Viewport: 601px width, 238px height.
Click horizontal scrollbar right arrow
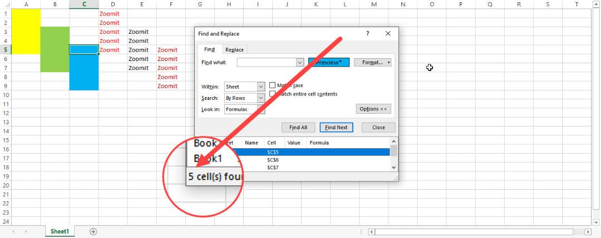pyautogui.click(x=588, y=232)
